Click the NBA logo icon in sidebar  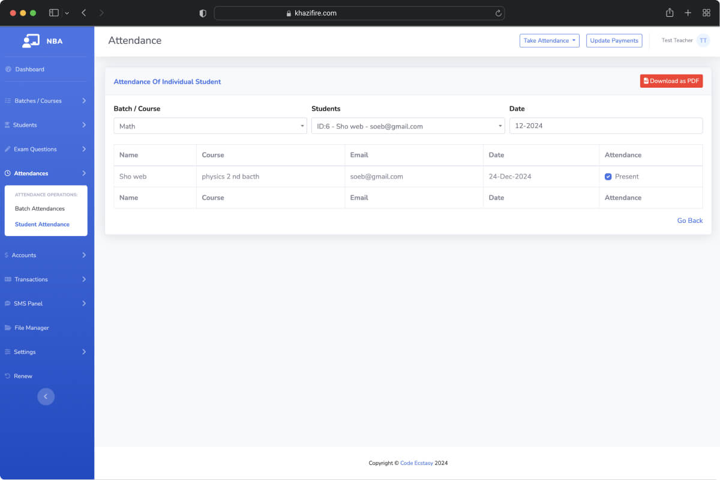[31, 41]
